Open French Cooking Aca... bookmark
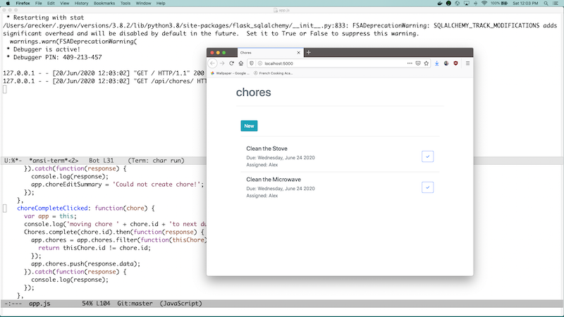564x317 pixels. (274, 73)
